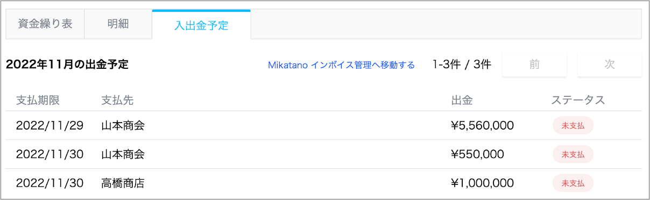Click the 前 pagination button
Image resolution: width=650 pixels, height=200 pixels.
(x=534, y=65)
